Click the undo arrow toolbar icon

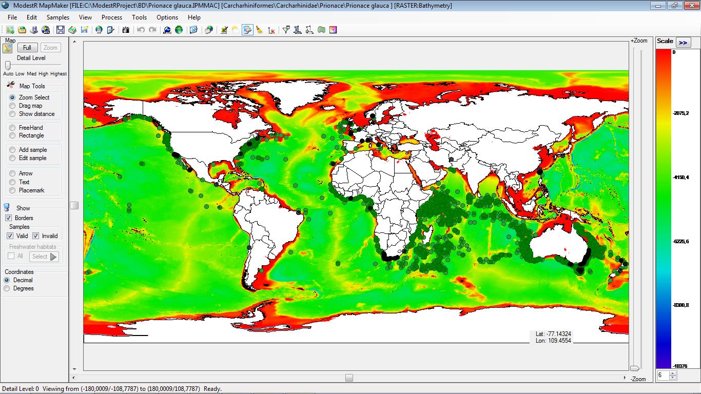coord(141,30)
